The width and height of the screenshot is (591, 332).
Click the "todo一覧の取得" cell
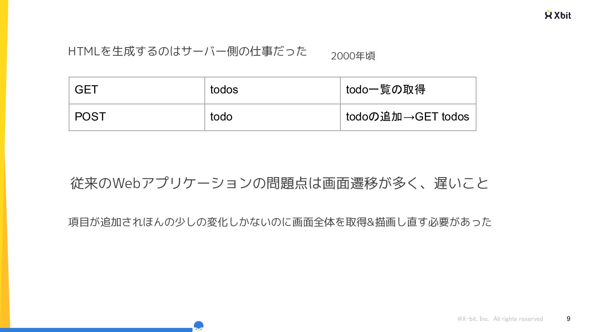coord(408,90)
